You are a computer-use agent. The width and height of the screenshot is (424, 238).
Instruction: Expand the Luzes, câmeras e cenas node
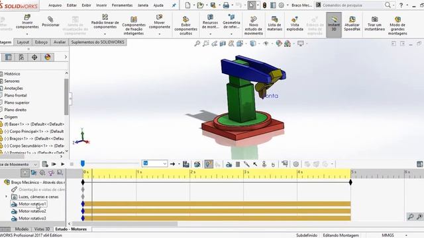coord(6,197)
